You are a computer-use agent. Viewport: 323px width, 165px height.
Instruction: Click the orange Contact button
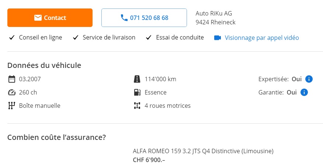point(50,18)
